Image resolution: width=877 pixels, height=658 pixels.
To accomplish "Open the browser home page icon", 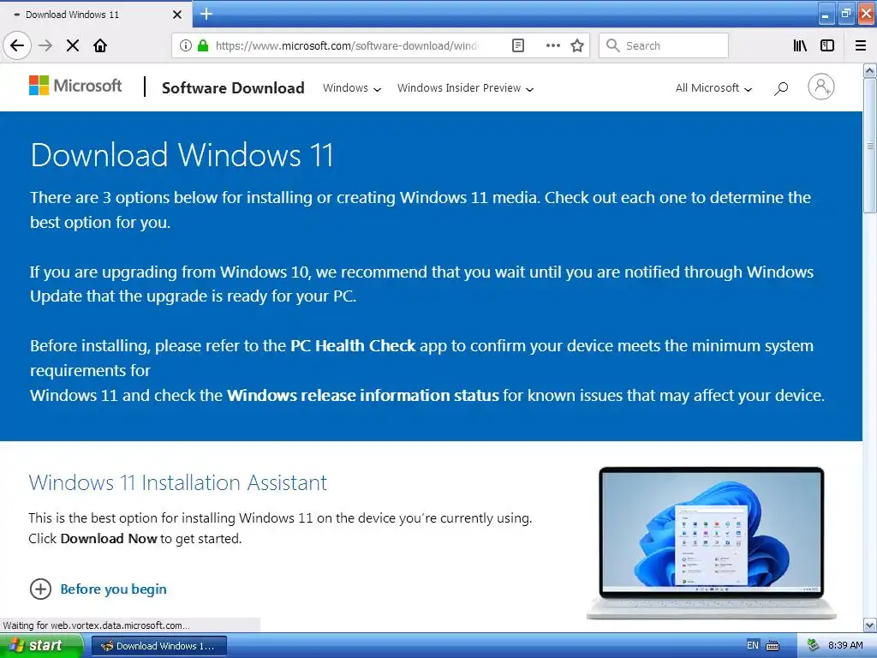I will pos(100,45).
